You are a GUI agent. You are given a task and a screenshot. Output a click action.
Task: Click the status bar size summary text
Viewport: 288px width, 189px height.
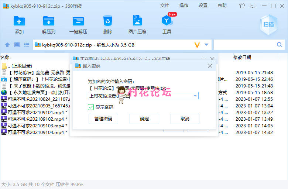coord(42,185)
